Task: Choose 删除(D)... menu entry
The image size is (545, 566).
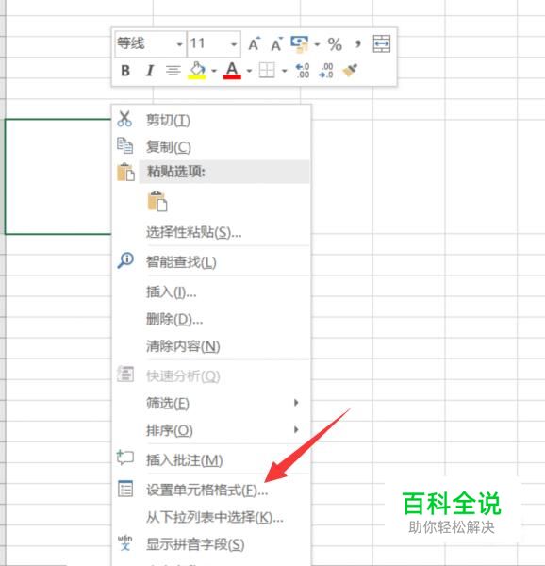Action: click(x=211, y=319)
